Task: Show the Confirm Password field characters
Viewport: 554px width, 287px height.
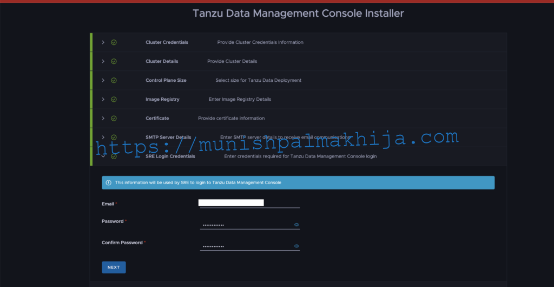Action: tap(296, 246)
